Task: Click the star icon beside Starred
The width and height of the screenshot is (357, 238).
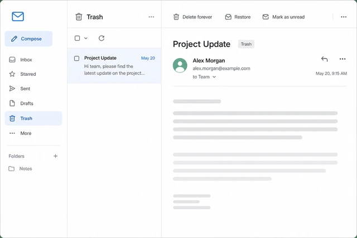Action: tap(12, 74)
